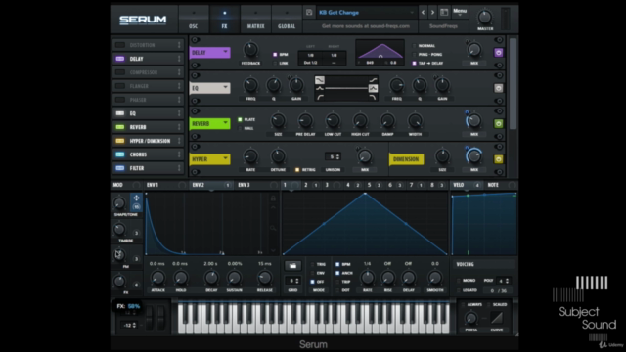Click the Master volume knob
This screenshot has height=352, width=626.
coord(485,17)
